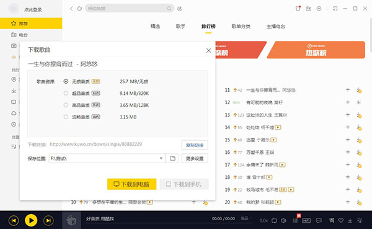Click paid download icon for song 16 万疆
Viewport: 372px width, 229px height.
pos(359,152)
